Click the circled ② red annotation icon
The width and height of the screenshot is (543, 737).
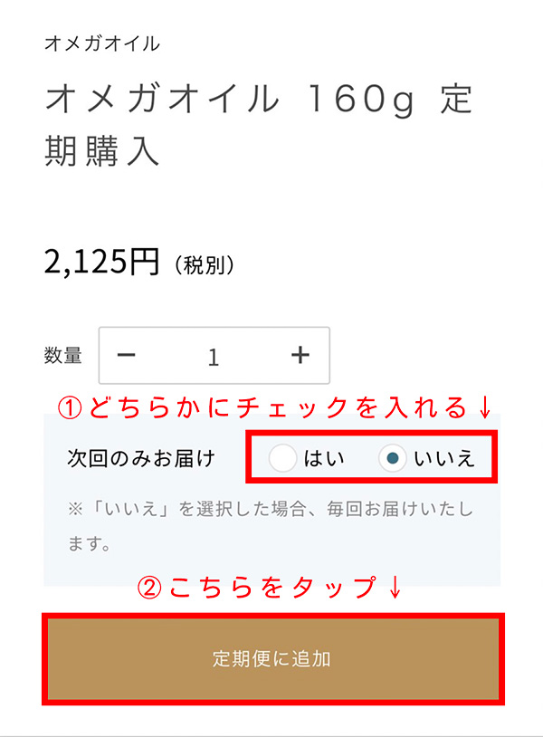[150, 588]
